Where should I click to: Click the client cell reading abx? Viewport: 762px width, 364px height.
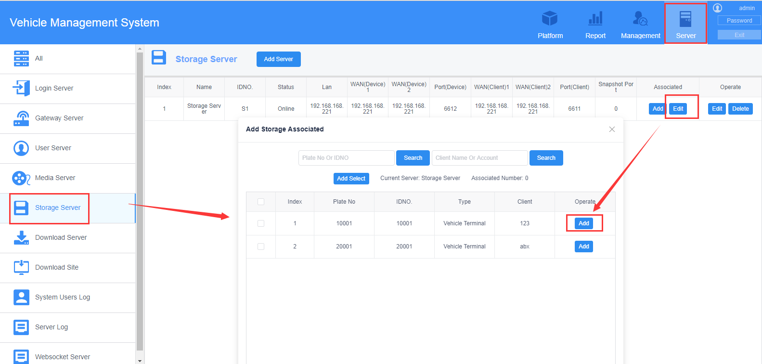click(x=525, y=247)
